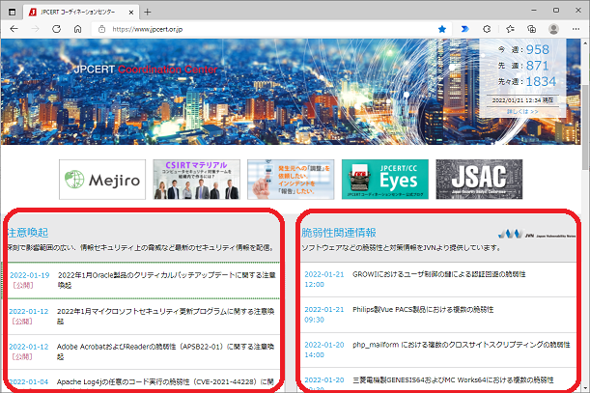
Task: Open a new tab with plus button
Action: [148, 12]
